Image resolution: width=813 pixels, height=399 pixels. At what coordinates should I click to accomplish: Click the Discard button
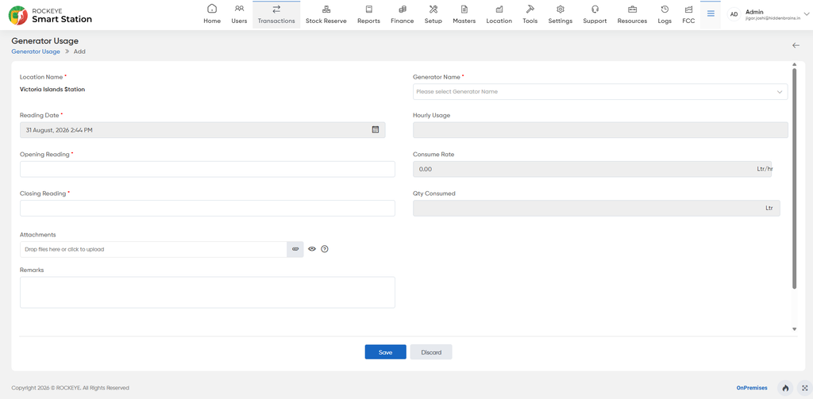point(431,352)
